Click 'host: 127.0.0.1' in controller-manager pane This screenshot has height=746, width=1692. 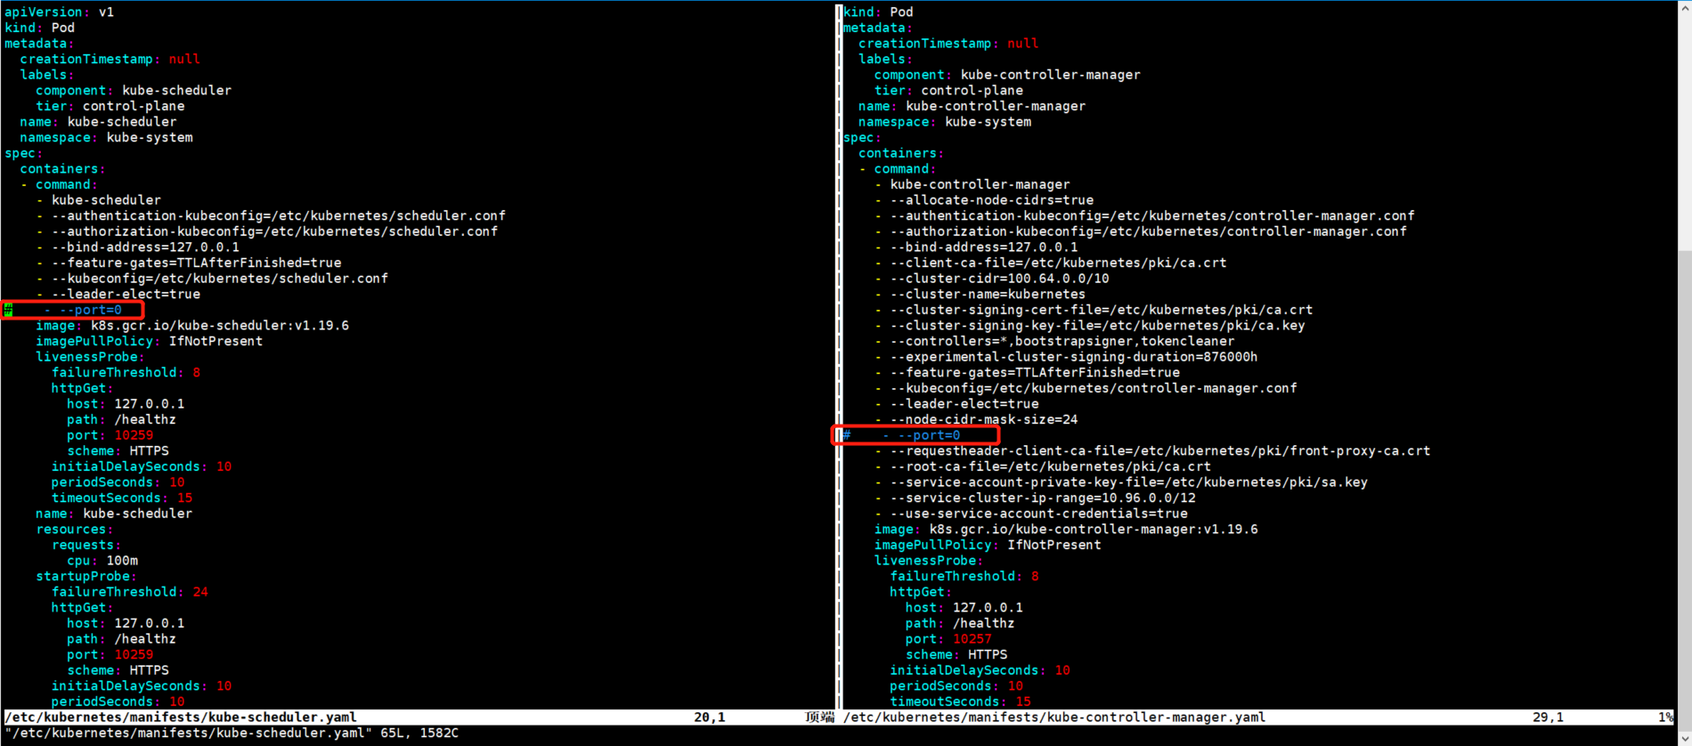click(x=964, y=607)
